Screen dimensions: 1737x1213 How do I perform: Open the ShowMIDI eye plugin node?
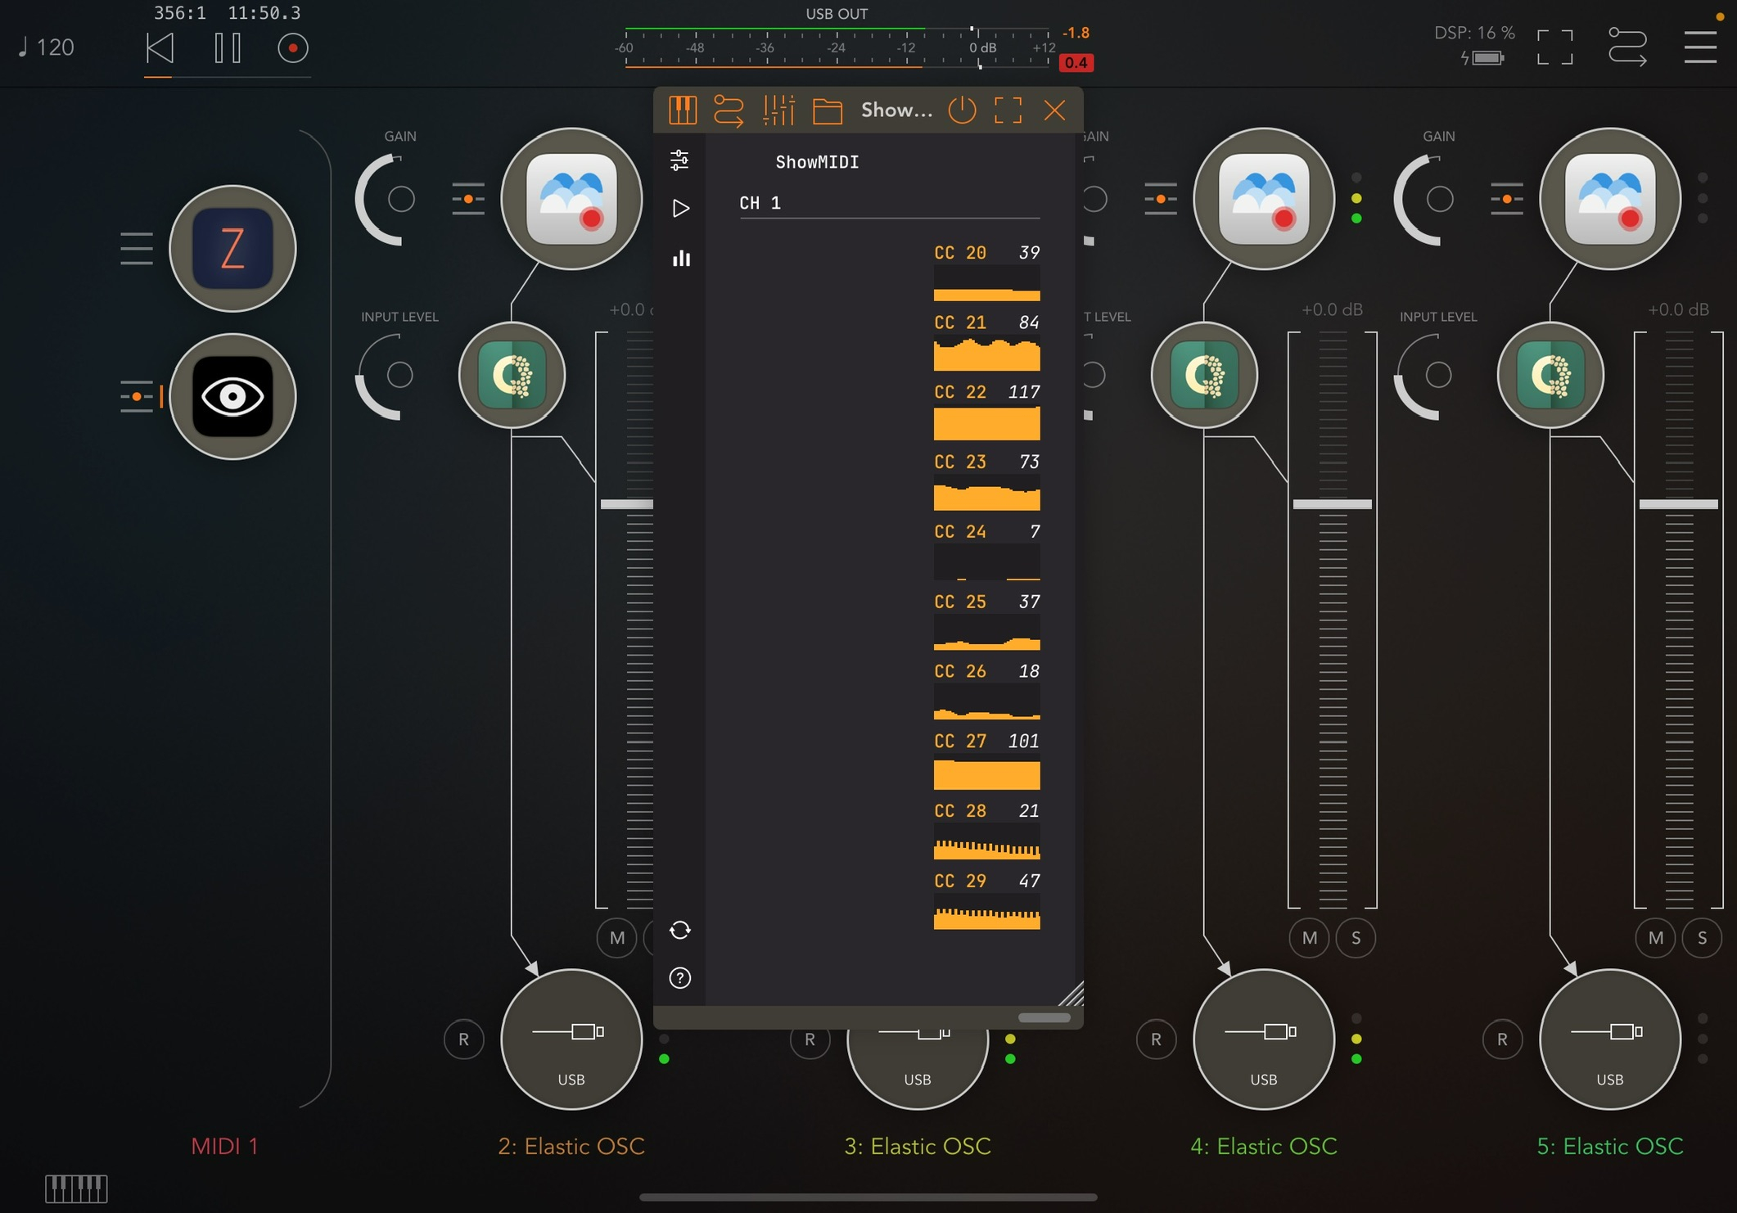pos(232,397)
